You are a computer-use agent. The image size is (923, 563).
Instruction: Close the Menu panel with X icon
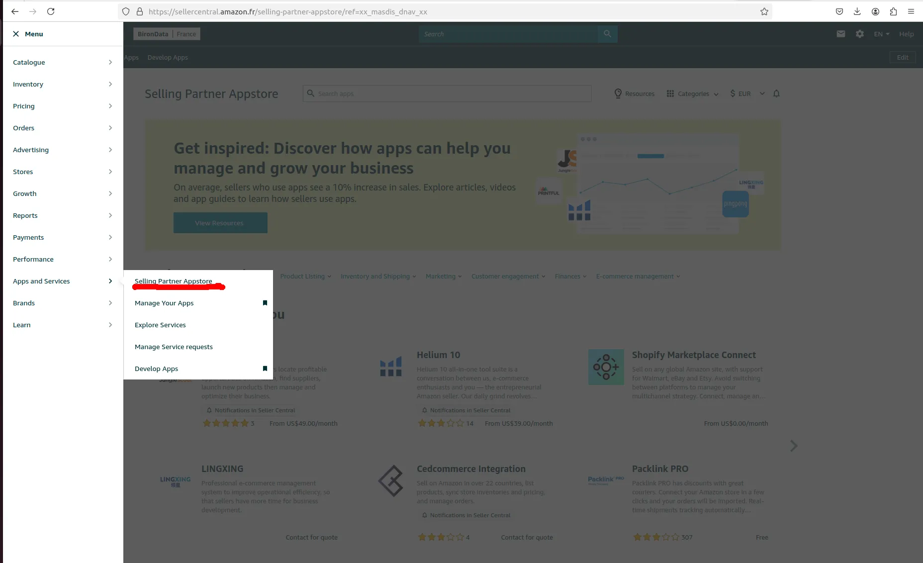click(x=16, y=34)
